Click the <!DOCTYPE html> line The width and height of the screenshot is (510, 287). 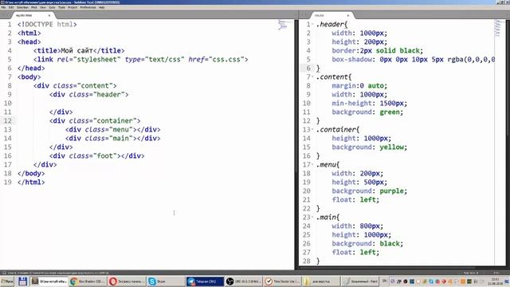pos(47,25)
